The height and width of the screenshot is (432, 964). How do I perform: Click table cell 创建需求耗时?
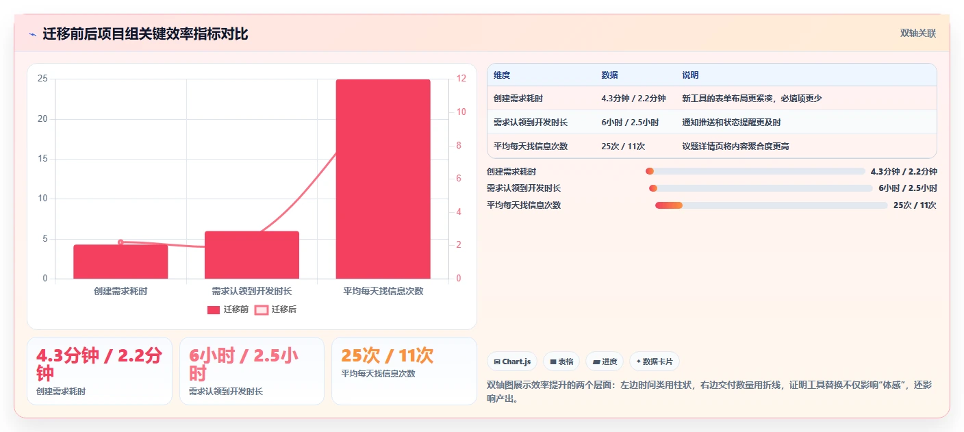coord(518,99)
